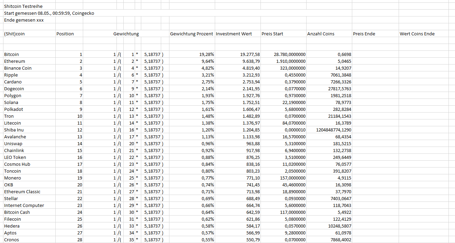Select the investment value '1.752,51'
Viewport: 455px width, 243px height.
237,102
